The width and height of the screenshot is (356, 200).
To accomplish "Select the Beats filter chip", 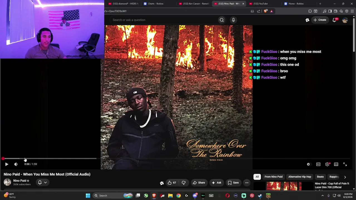I will tap(320, 177).
